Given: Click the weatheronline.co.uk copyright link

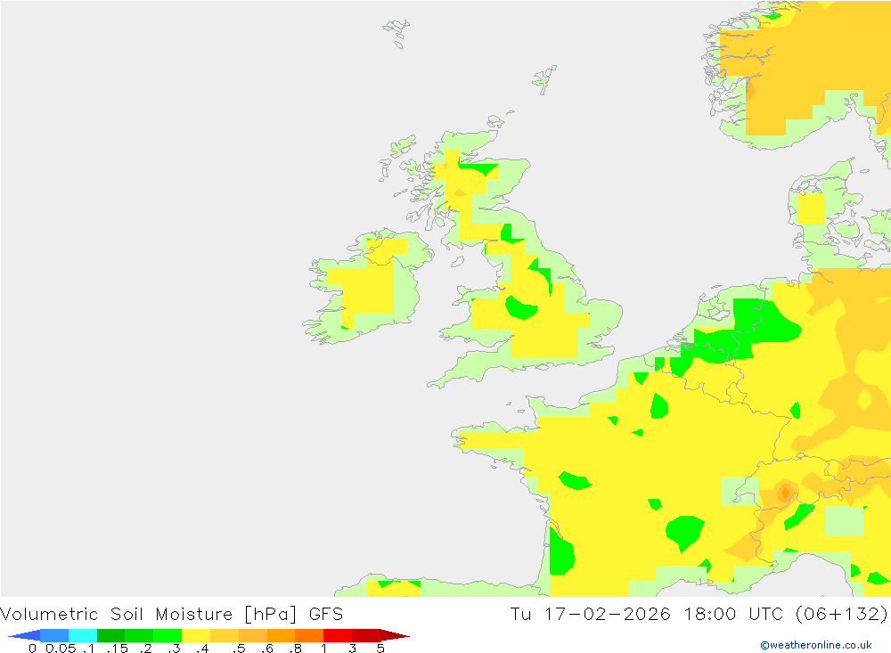Looking at the screenshot, I should (816, 645).
